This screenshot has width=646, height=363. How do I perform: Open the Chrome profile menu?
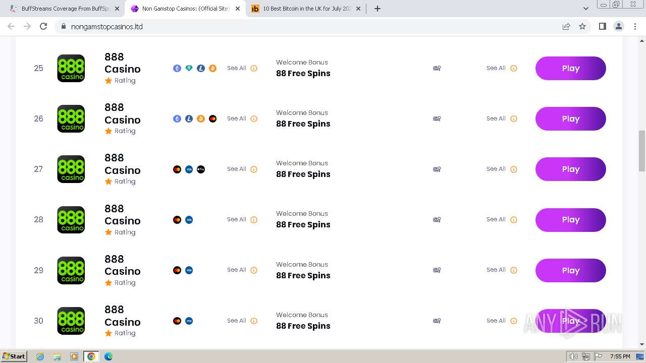coord(619,26)
